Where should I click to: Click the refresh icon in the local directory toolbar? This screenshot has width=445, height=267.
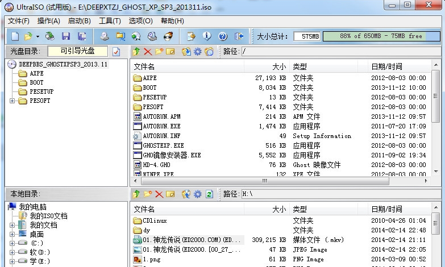[x=209, y=194]
